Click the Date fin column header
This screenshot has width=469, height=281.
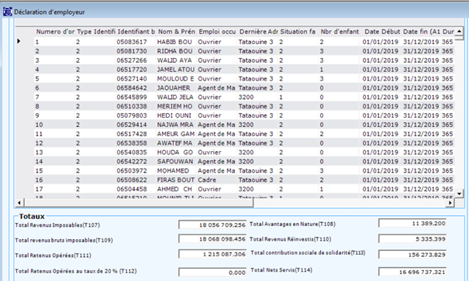click(421, 32)
